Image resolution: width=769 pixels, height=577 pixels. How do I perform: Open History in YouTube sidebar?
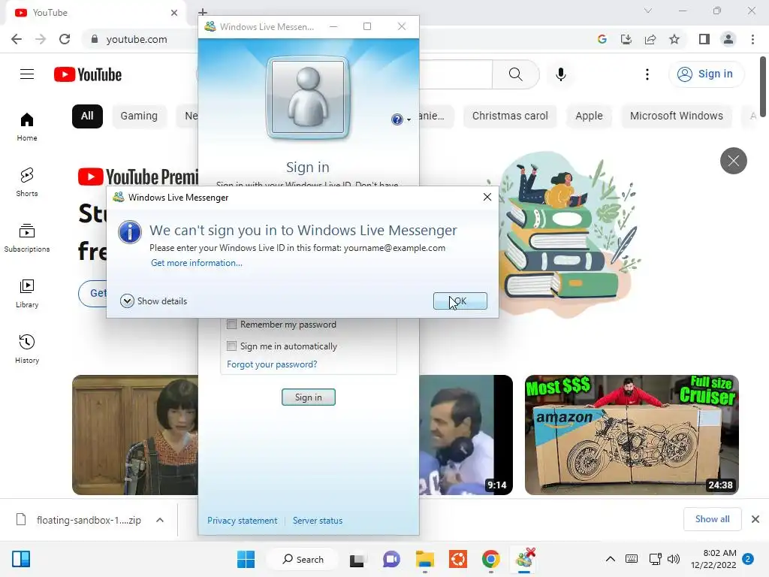[x=27, y=349]
